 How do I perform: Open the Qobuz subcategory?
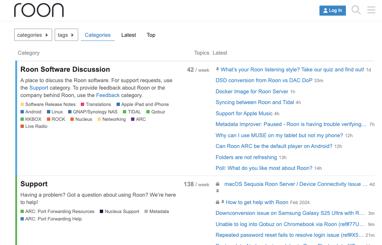156,112
